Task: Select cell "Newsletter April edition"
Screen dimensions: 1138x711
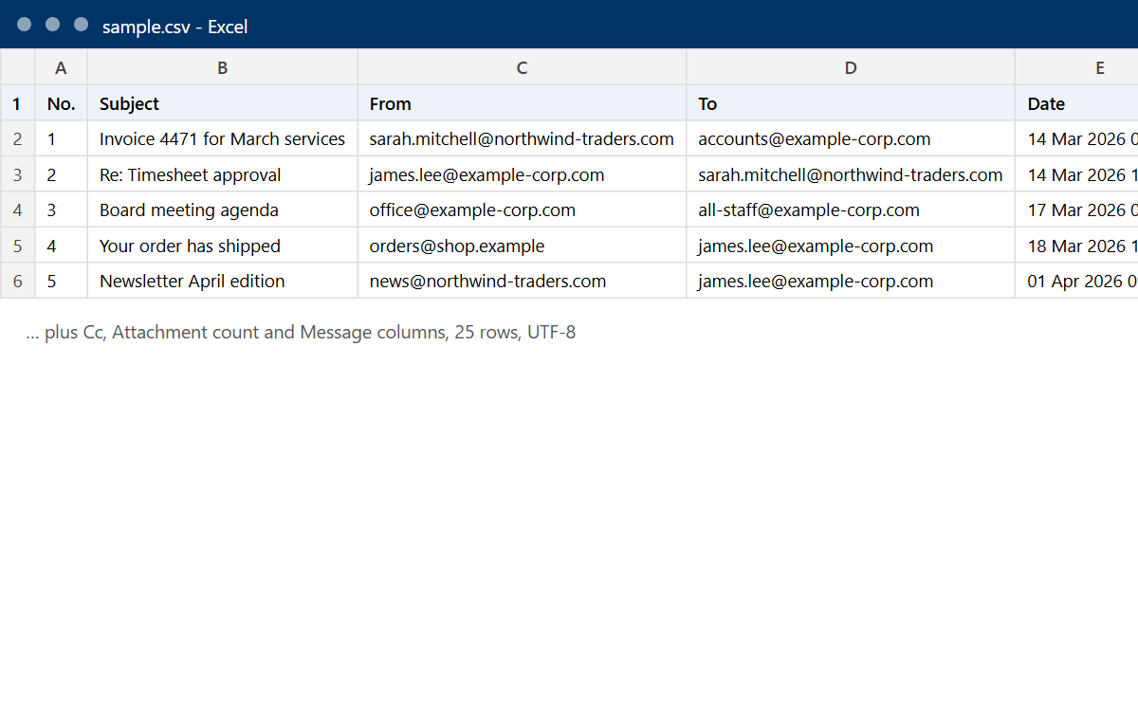Action: tap(223, 281)
